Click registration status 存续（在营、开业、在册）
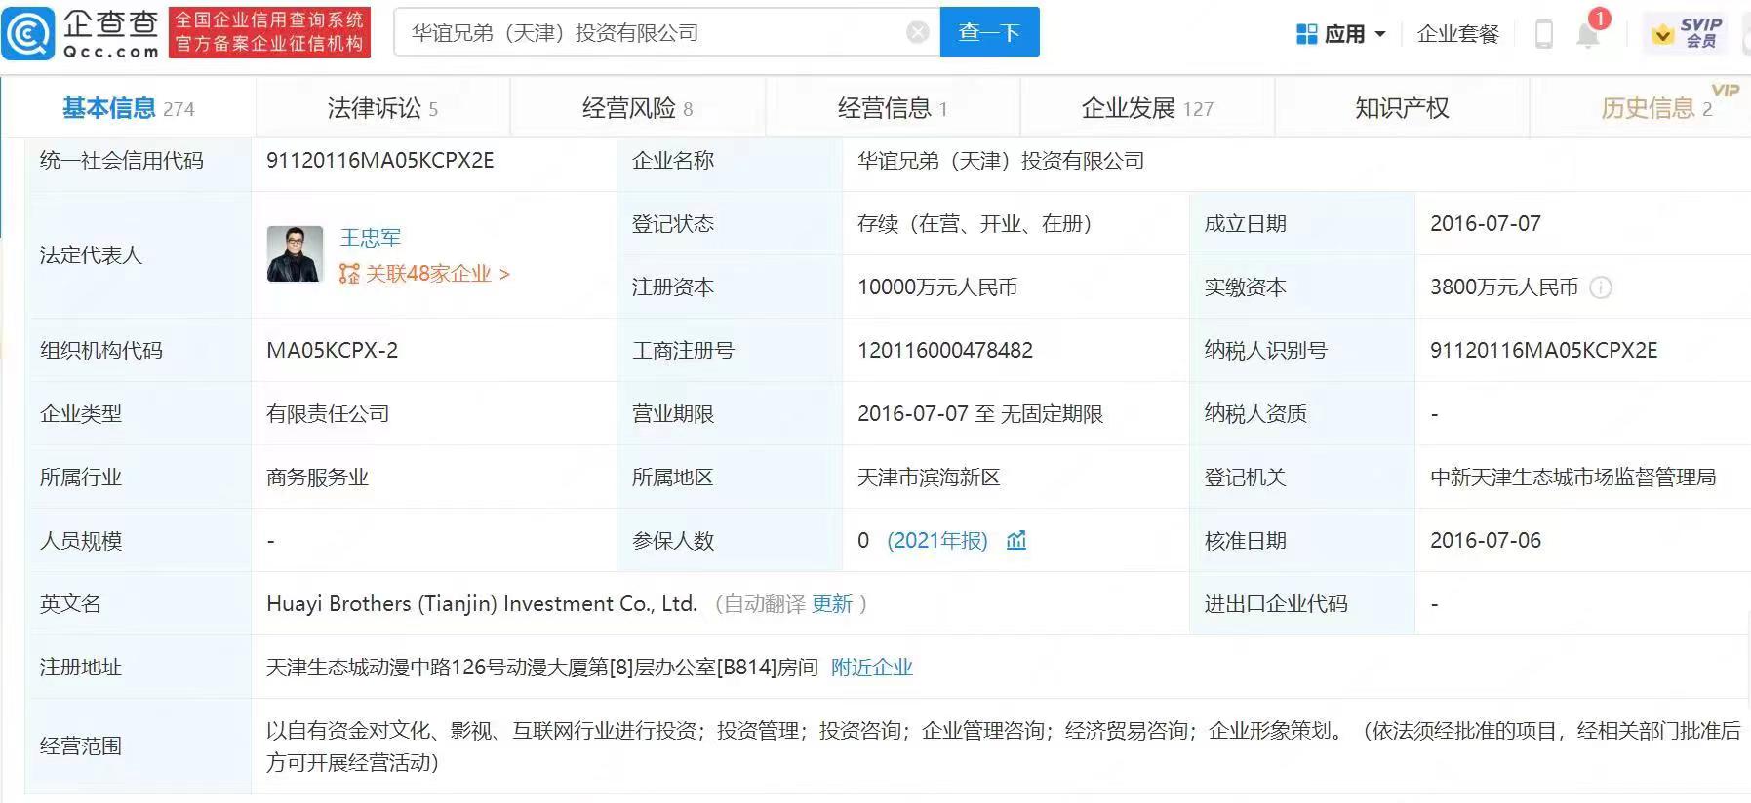The height and width of the screenshot is (803, 1751). click(x=974, y=224)
